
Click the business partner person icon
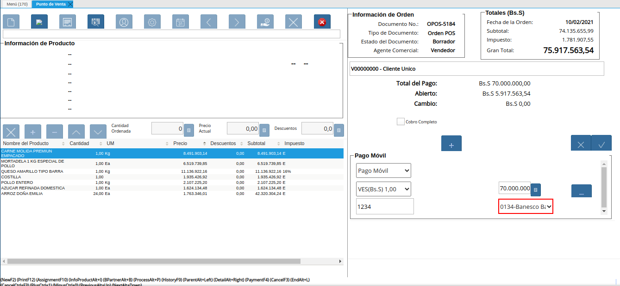(124, 22)
